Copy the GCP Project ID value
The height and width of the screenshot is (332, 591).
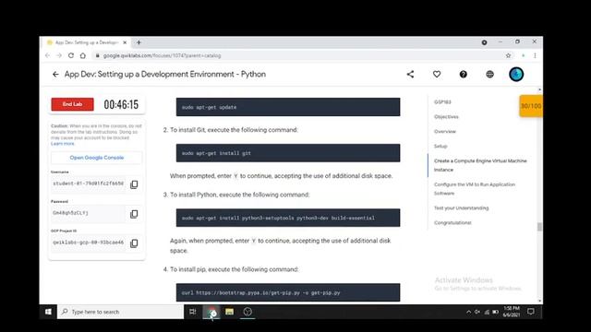[134, 243]
